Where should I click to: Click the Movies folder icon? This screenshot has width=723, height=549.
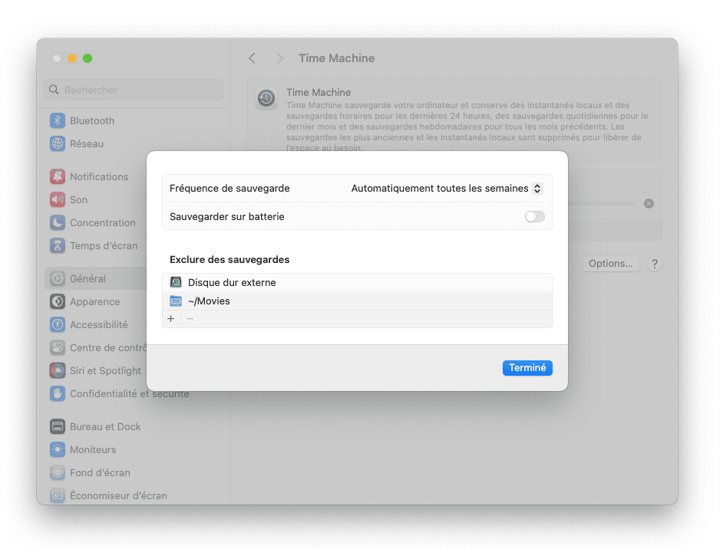[x=176, y=301]
